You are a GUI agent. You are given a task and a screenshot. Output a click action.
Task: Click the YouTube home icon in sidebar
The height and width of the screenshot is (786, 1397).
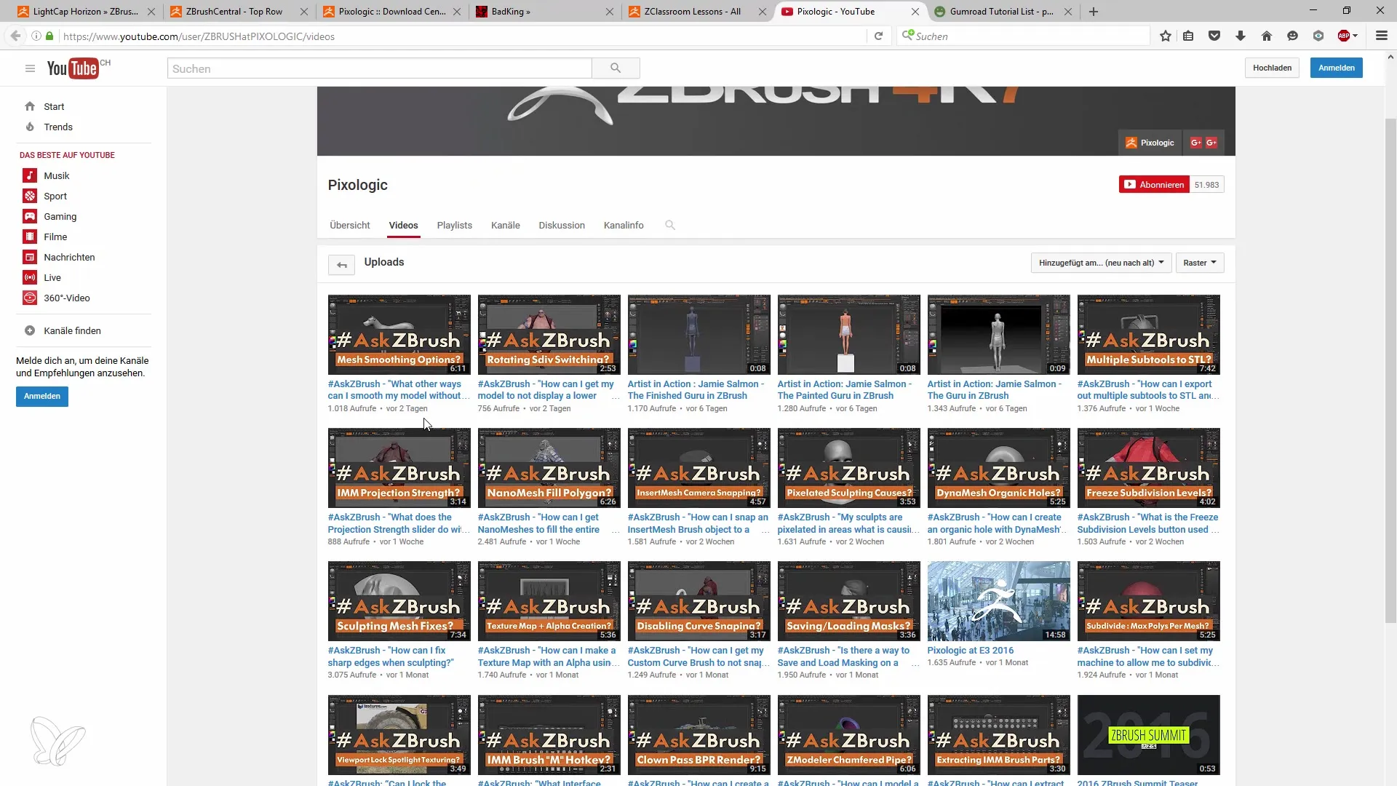click(29, 106)
